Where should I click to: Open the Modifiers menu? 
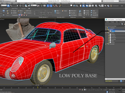pyautogui.click(x=15, y=3)
